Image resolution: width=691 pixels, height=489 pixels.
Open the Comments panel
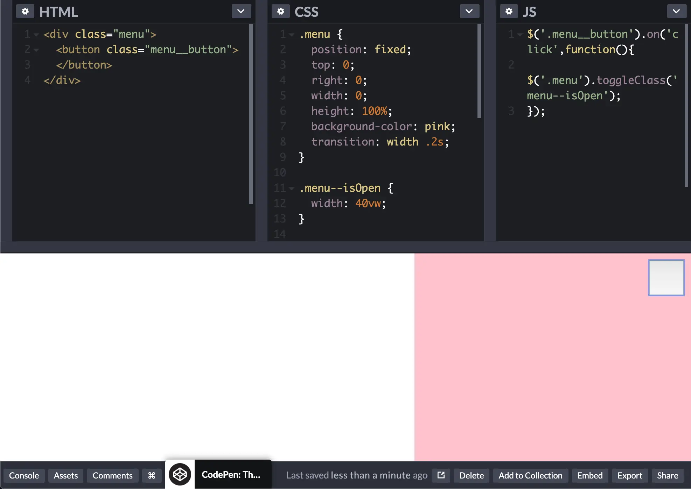point(112,476)
